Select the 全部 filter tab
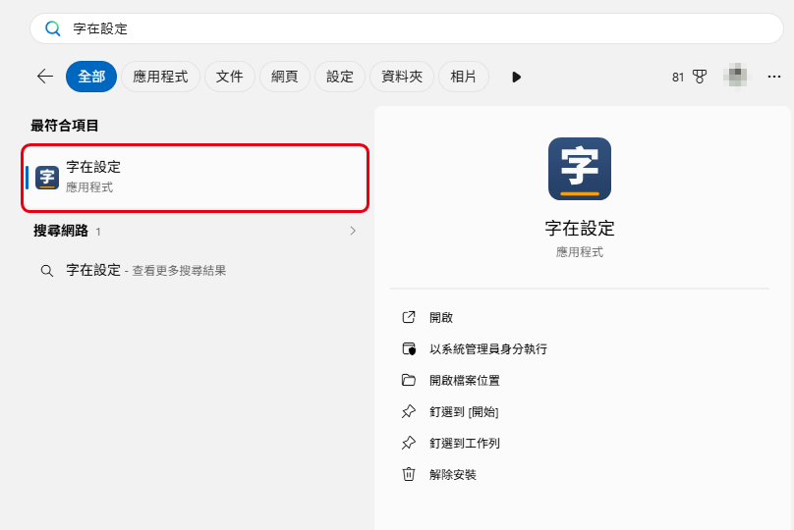Viewport: 794px width, 530px height. pyautogui.click(x=91, y=77)
